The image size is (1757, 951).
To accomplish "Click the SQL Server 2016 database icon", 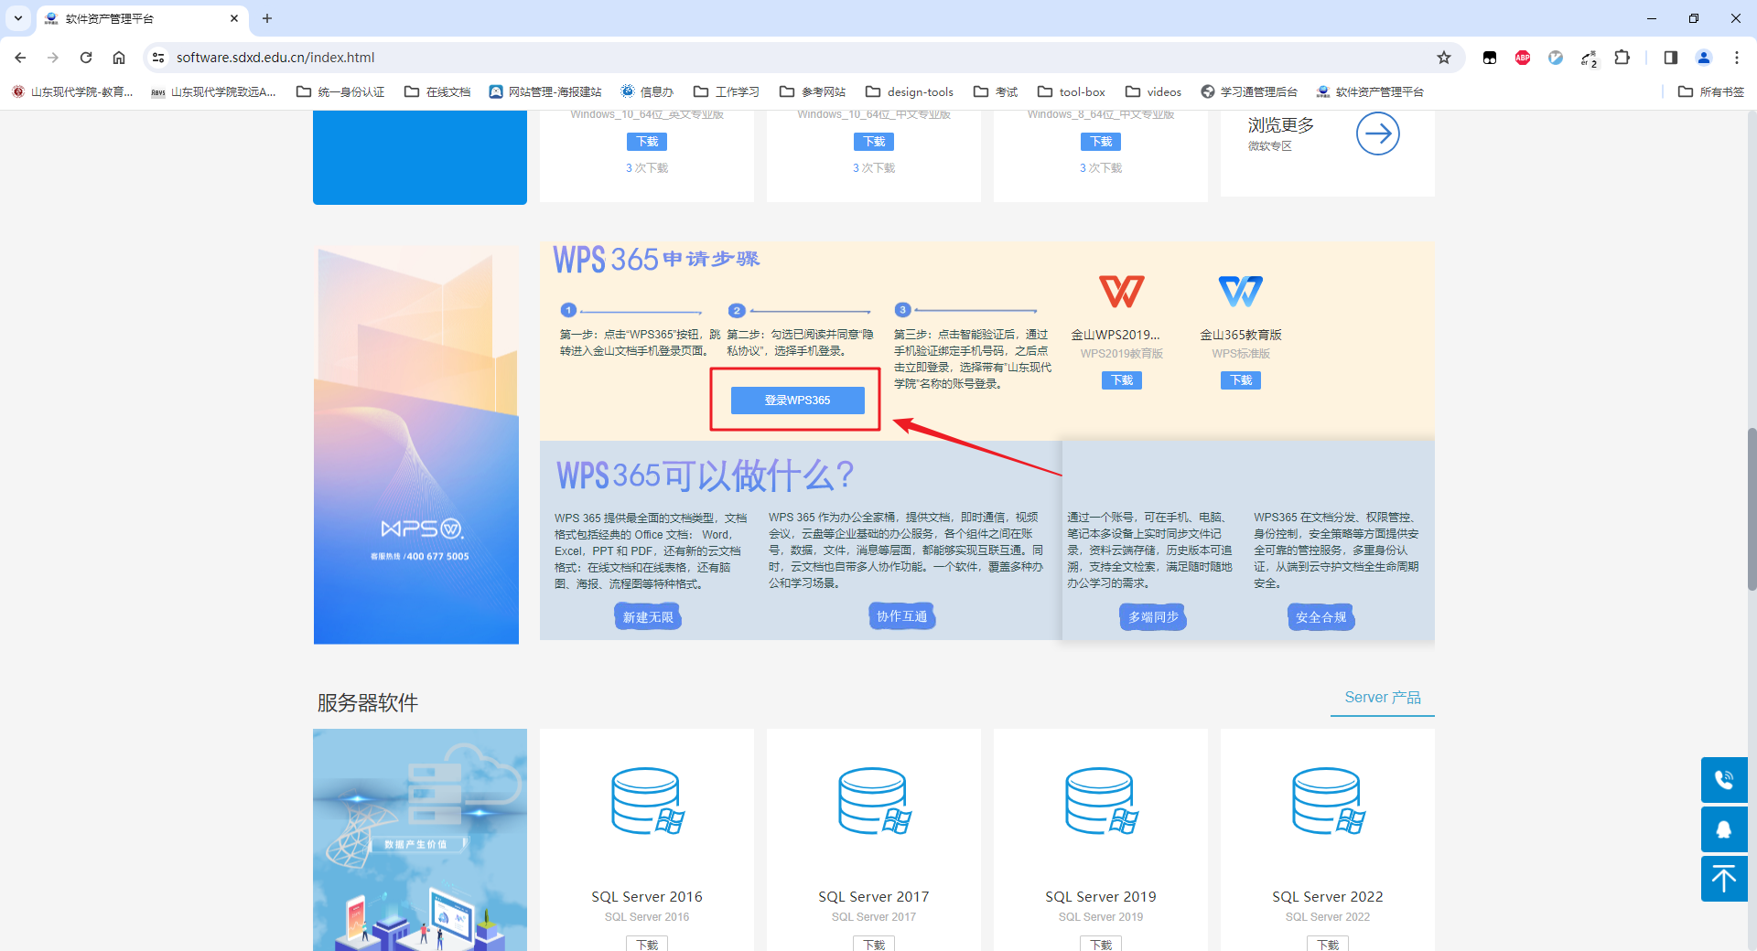I will coord(648,801).
